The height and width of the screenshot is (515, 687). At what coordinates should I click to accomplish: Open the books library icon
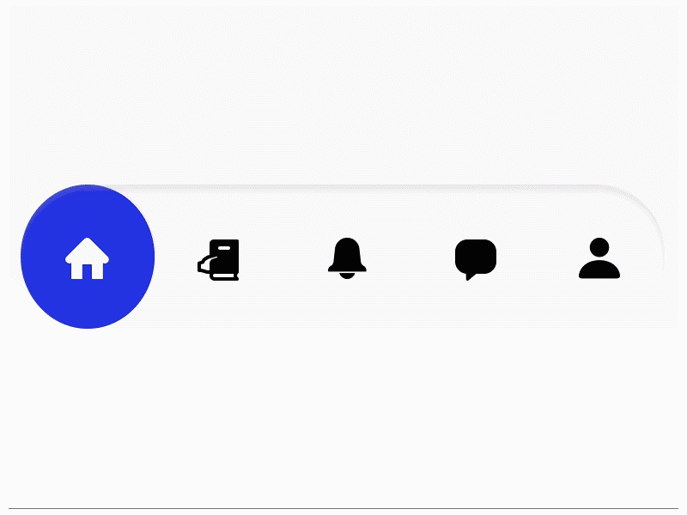[218, 260]
